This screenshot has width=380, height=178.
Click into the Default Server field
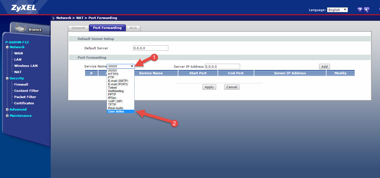coord(151,48)
